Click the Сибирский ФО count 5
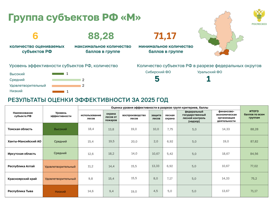 click(x=157, y=79)
